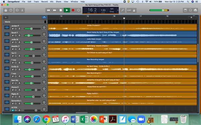Open the Note Pad button

(185, 10)
